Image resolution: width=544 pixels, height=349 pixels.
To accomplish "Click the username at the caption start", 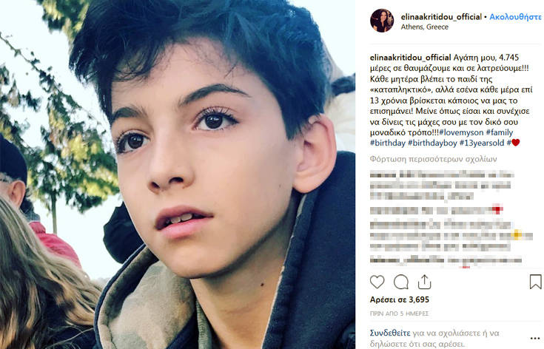I will (411, 58).
